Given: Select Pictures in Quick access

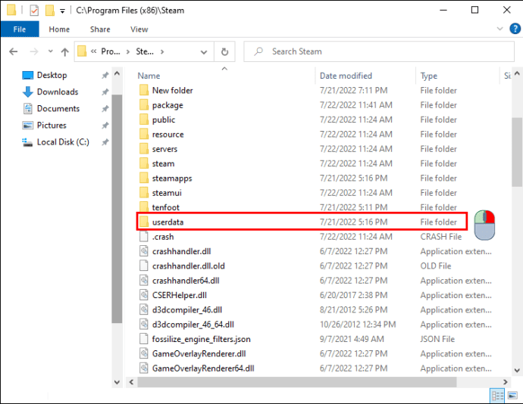Looking at the screenshot, I should [52, 126].
